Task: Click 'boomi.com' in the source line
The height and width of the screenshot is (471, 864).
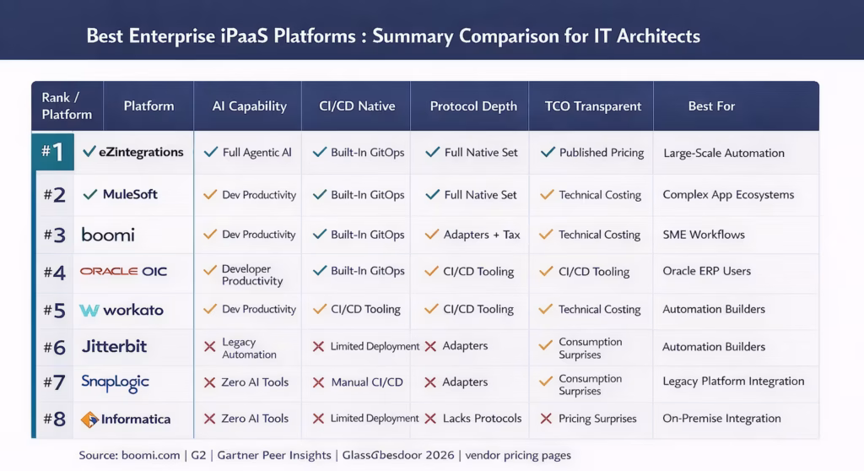Action: 150,455
